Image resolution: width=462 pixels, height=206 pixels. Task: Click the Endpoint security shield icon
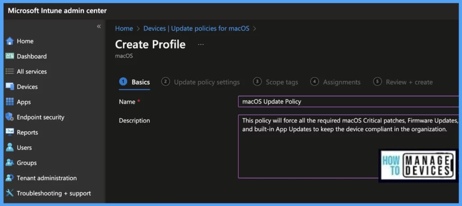click(10, 117)
